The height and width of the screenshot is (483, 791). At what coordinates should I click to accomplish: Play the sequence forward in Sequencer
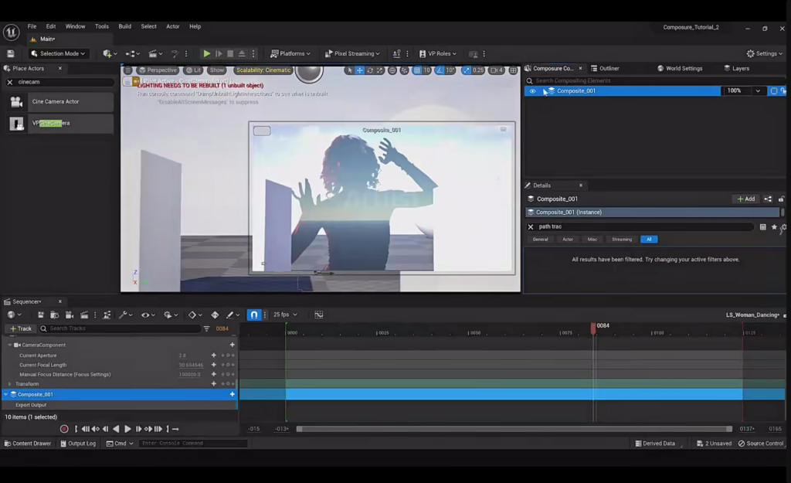coord(127,429)
